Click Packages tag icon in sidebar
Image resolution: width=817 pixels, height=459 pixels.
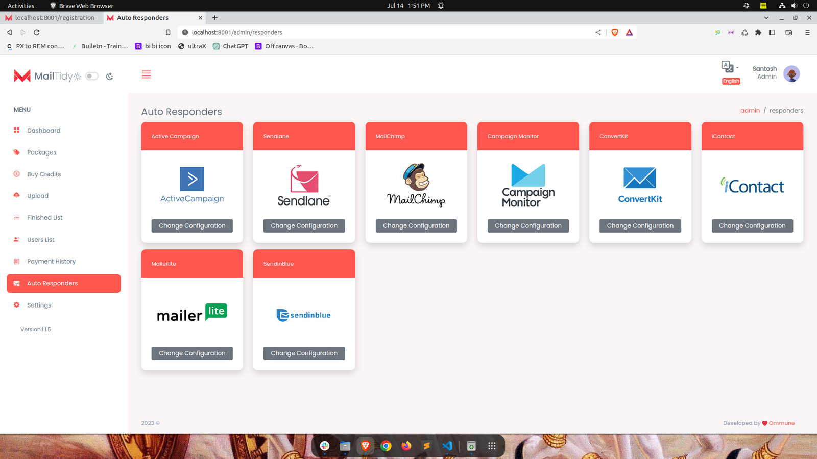[x=16, y=152]
